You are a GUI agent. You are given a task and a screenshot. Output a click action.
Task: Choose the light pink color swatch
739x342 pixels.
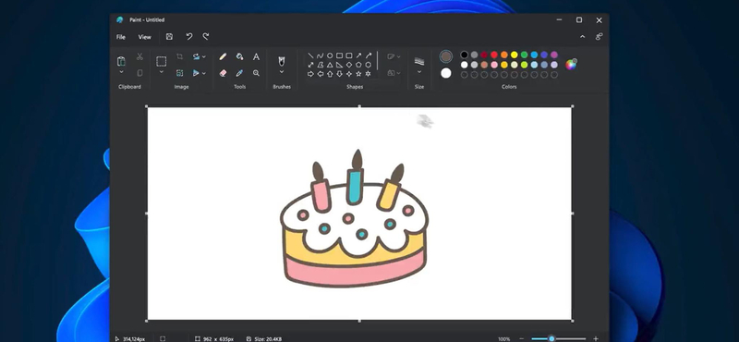coord(494,65)
